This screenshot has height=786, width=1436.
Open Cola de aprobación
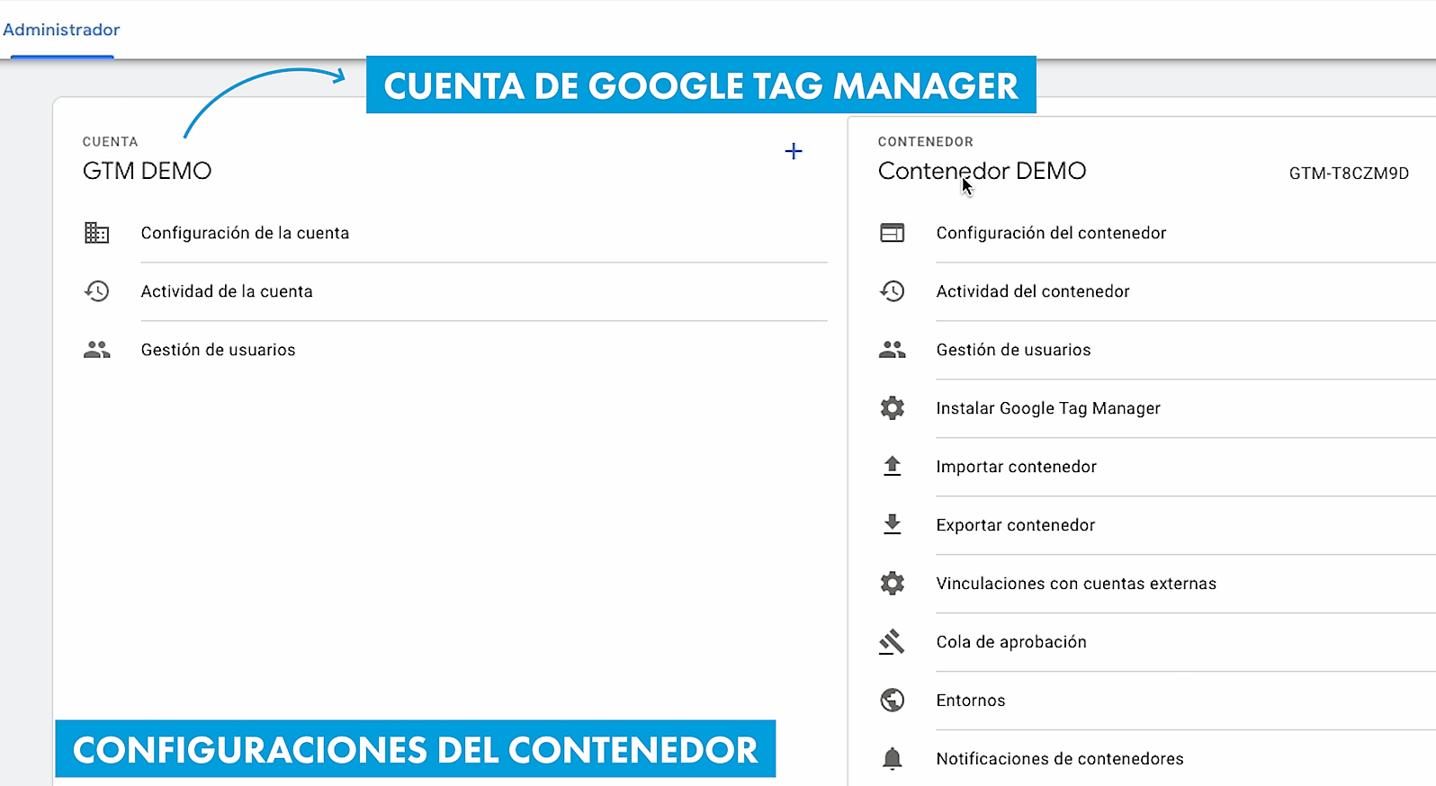point(1011,642)
